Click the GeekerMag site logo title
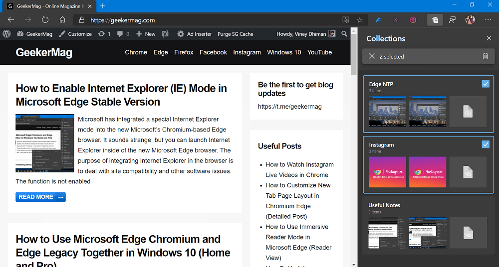The width and height of the screenshot is (499, 267). (x=44, y=52)
